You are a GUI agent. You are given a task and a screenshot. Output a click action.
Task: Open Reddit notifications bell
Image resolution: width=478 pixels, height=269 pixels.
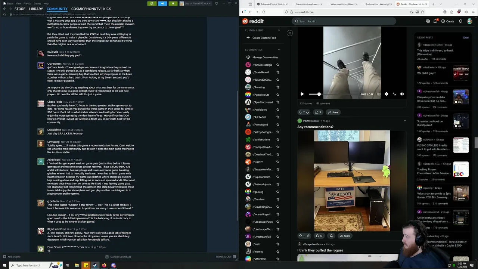pyautogui.click(x=460, y=21)
